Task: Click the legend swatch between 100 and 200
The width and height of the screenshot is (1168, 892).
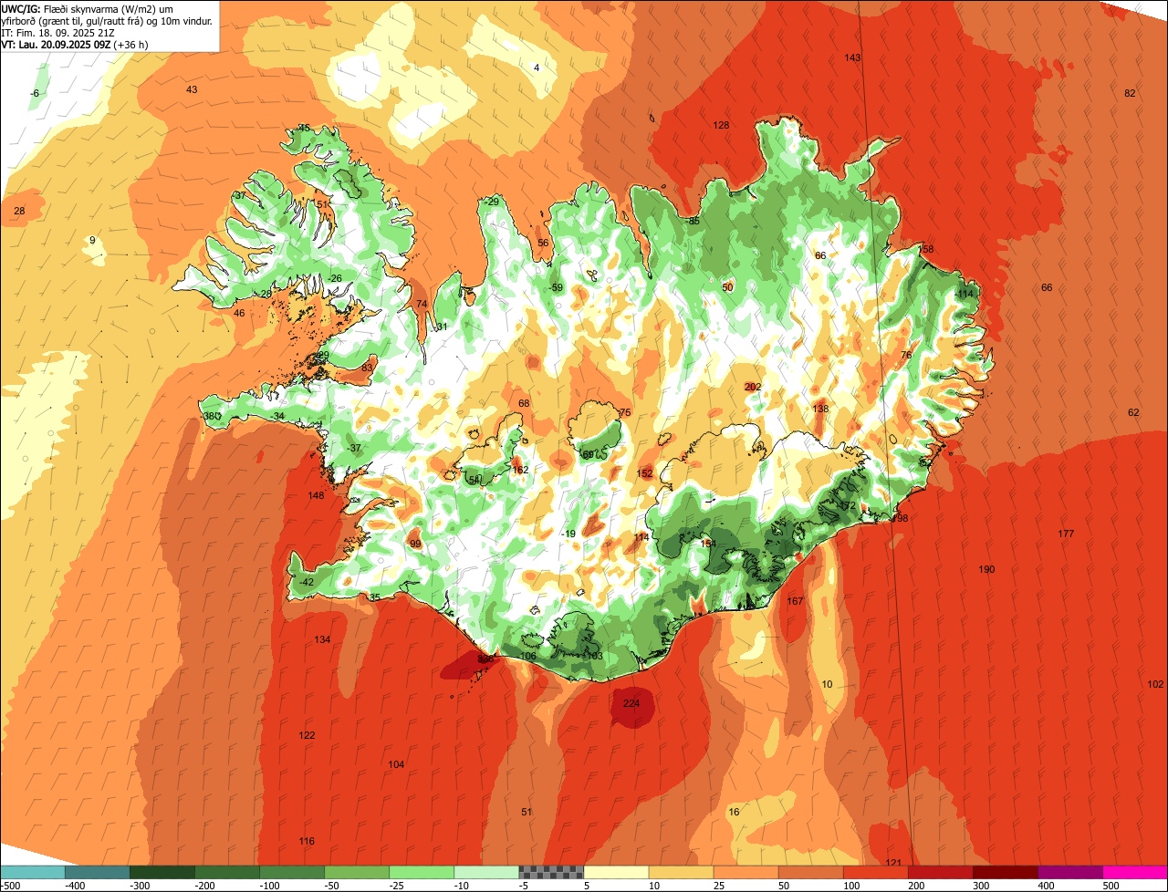Action: click(x=875, y=872)
